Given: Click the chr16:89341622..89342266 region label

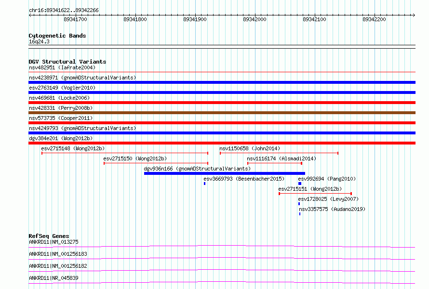Looking at the screenshot, I should (x=64, y=11).
